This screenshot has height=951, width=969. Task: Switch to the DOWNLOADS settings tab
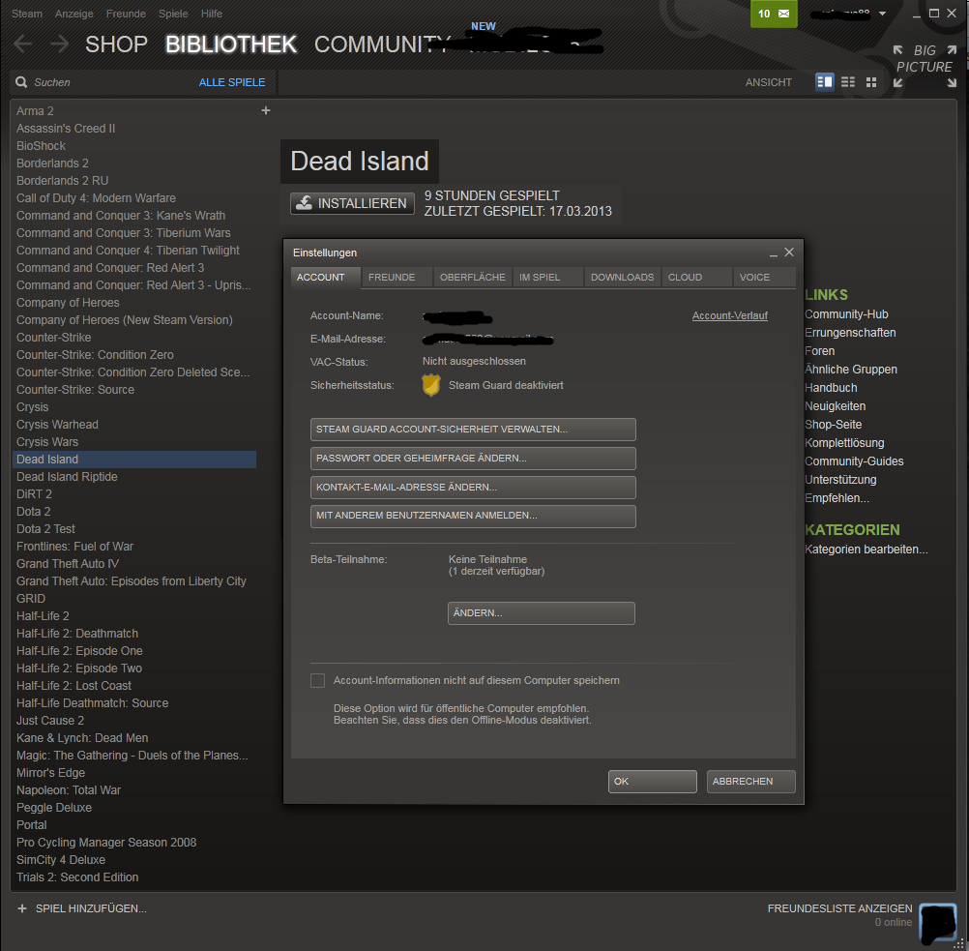(x=623, y=278)
